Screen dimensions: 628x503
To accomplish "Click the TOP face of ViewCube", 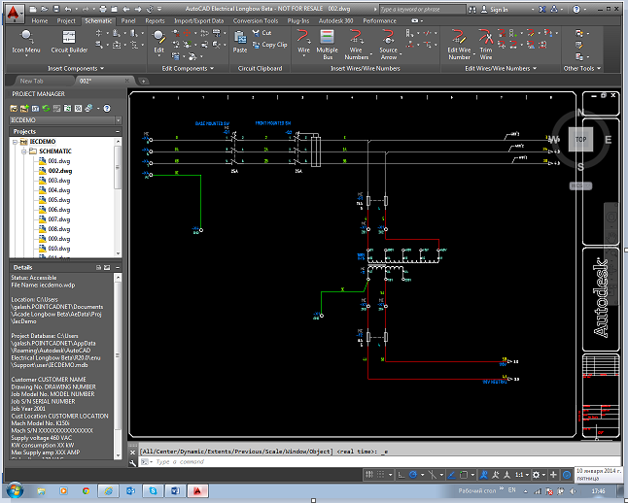I will (x=580, y=139).
